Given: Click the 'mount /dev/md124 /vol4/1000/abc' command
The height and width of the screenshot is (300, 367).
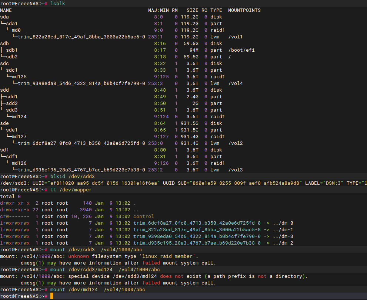Looking at the screenshot, I should click(98, 290).
